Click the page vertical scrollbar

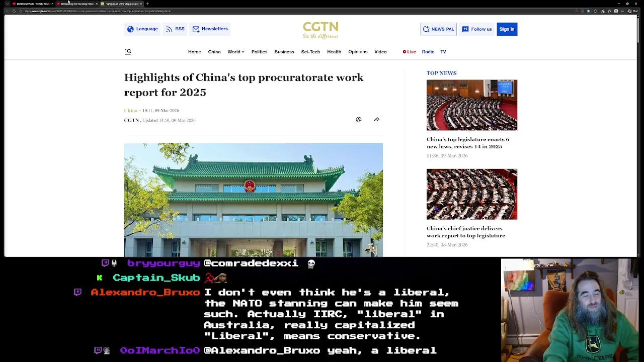(x=638, y=30)
